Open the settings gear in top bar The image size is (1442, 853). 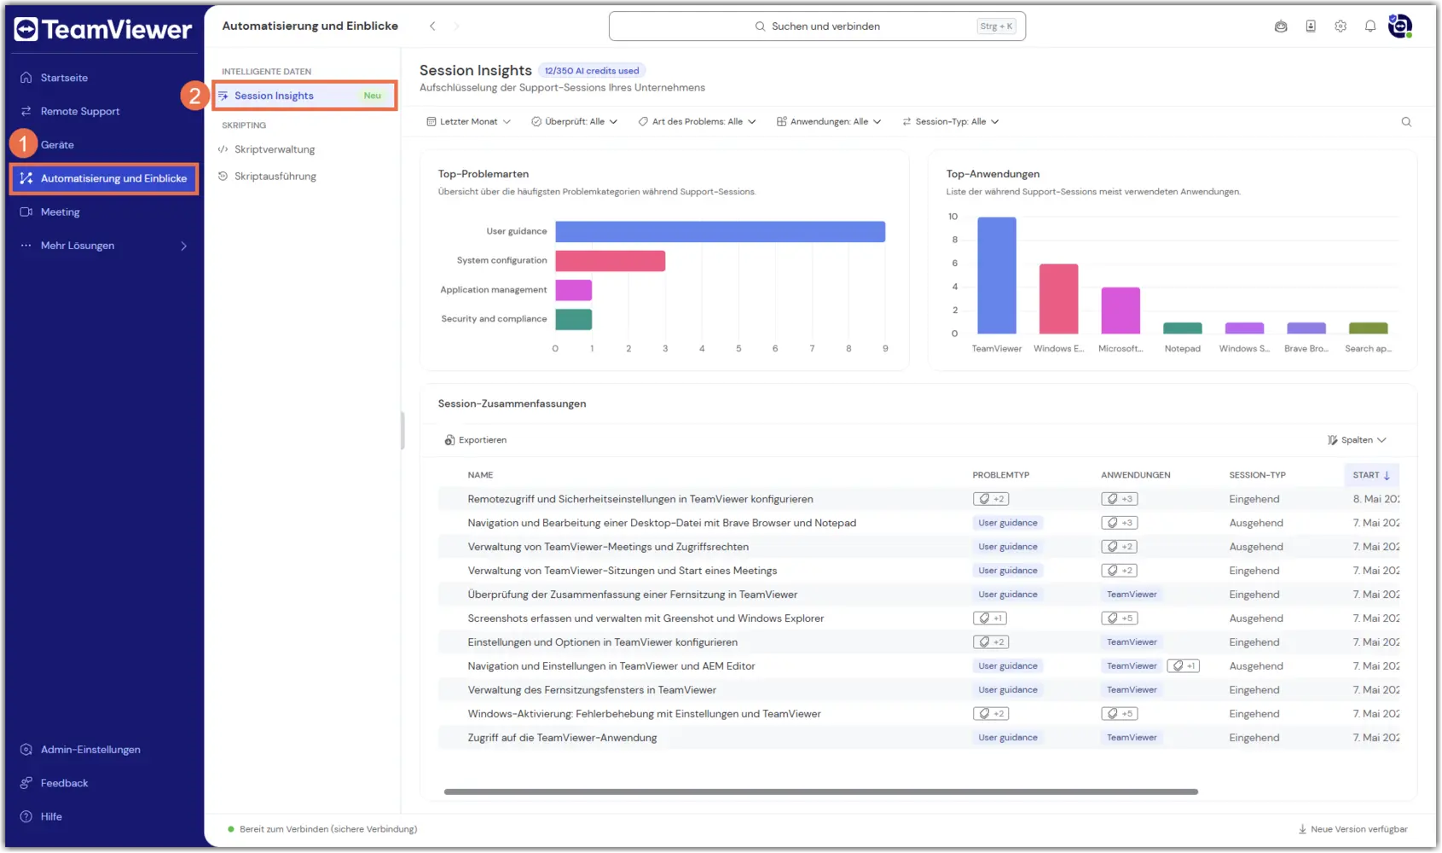tap(1341, 26)
